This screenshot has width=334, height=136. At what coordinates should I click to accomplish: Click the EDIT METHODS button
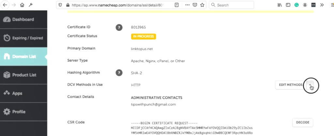point(291,85)
